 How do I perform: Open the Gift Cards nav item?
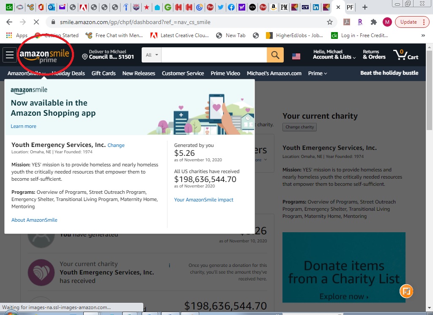click(104, 73)
